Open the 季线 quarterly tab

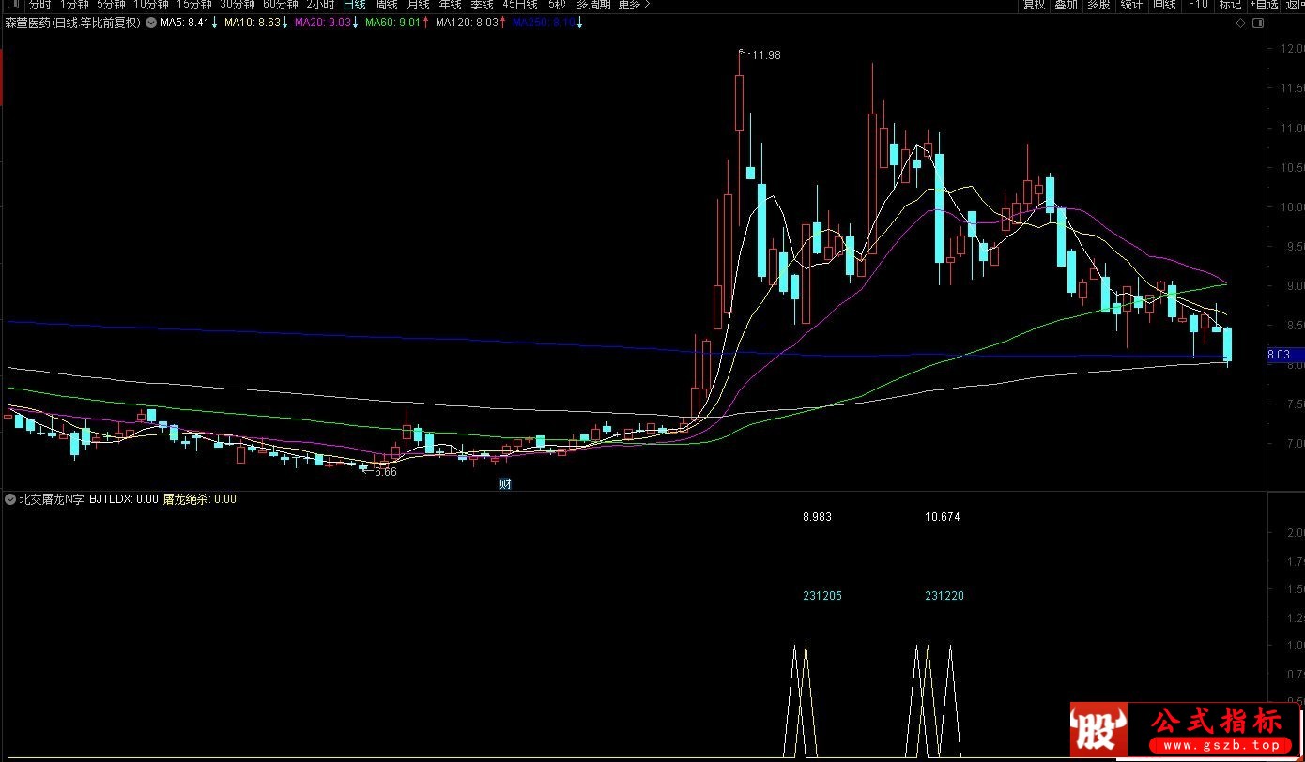[x=482, y=4]
